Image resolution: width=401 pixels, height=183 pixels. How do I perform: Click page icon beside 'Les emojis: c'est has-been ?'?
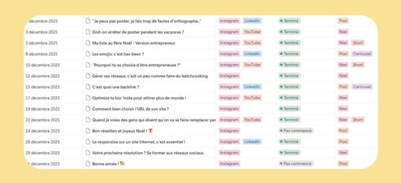tap(88, 54)
